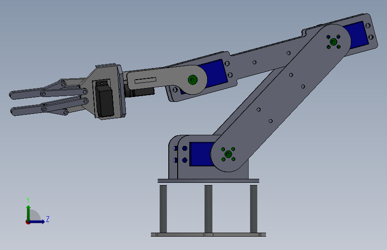Select the green servo hub at the elbow joint
The image size is (387, 250).
tap(333, 42)
